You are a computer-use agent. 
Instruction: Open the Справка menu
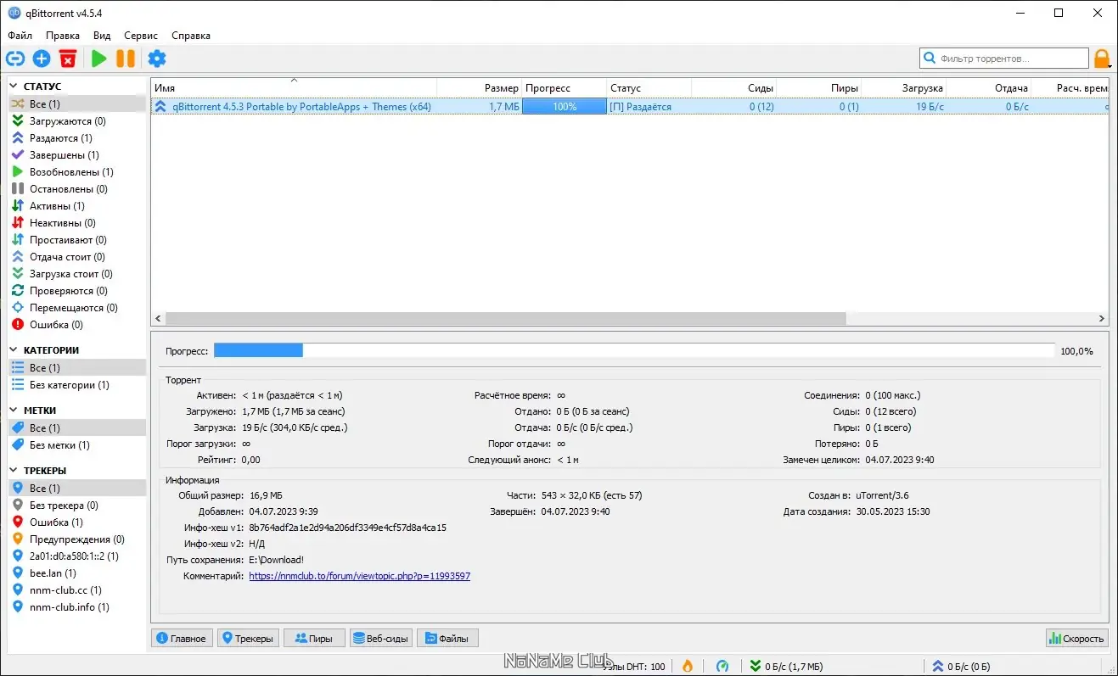191,36
